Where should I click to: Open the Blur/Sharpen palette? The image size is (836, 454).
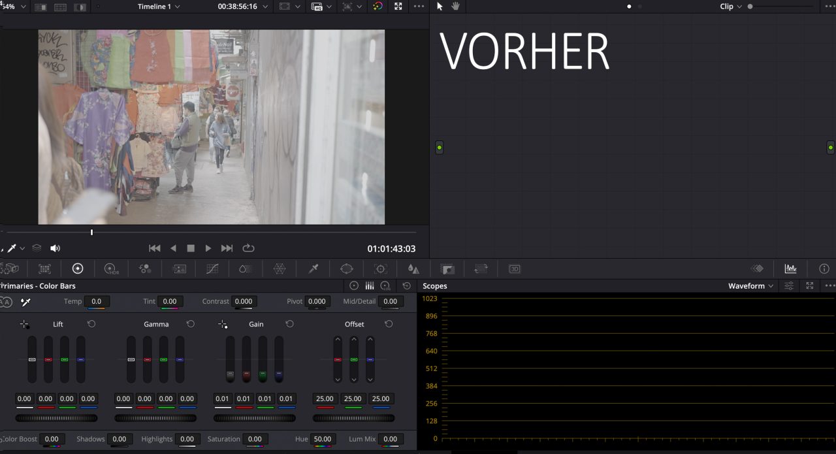(413, 268)
